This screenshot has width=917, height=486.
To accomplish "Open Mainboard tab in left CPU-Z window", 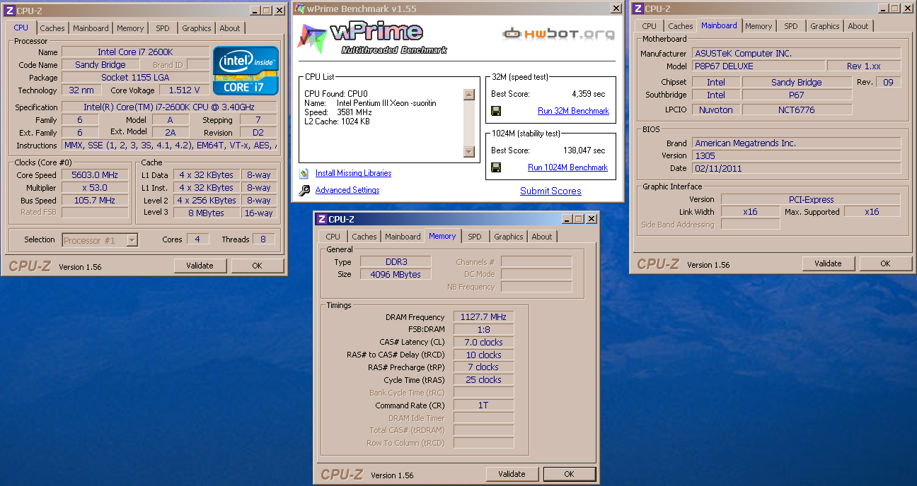I will [x=91, y=28].
